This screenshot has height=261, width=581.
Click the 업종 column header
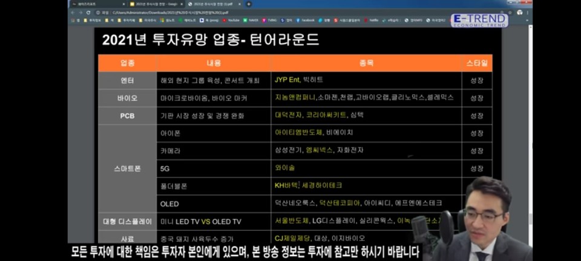128,63
